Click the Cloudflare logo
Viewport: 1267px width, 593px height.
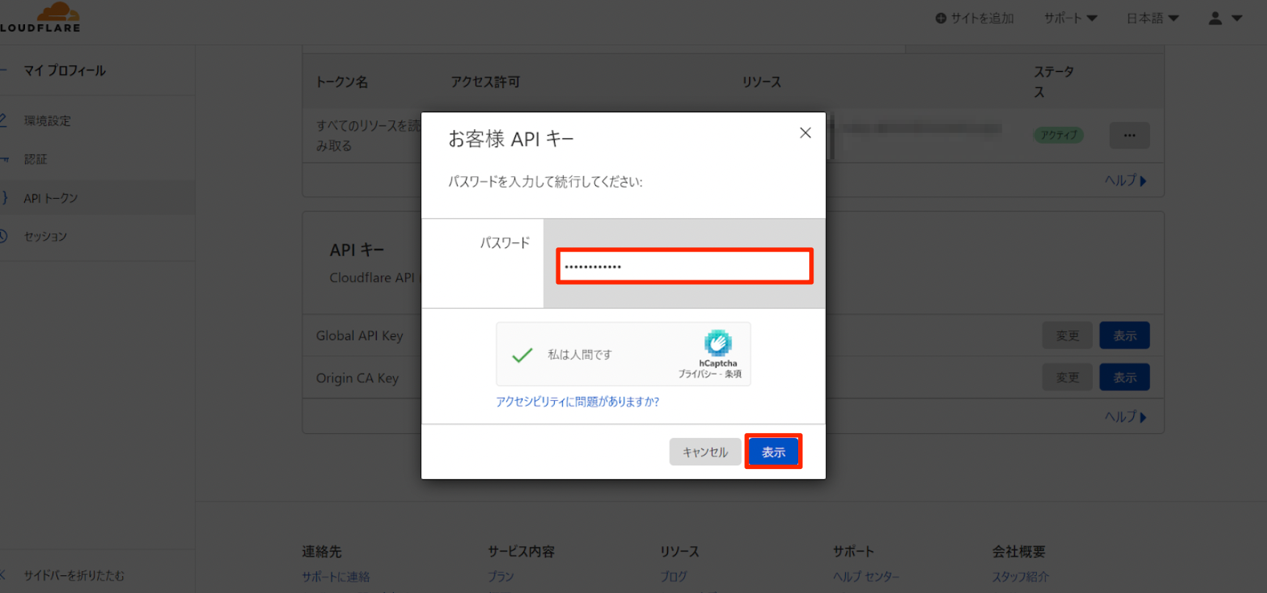tap(44, 18)
